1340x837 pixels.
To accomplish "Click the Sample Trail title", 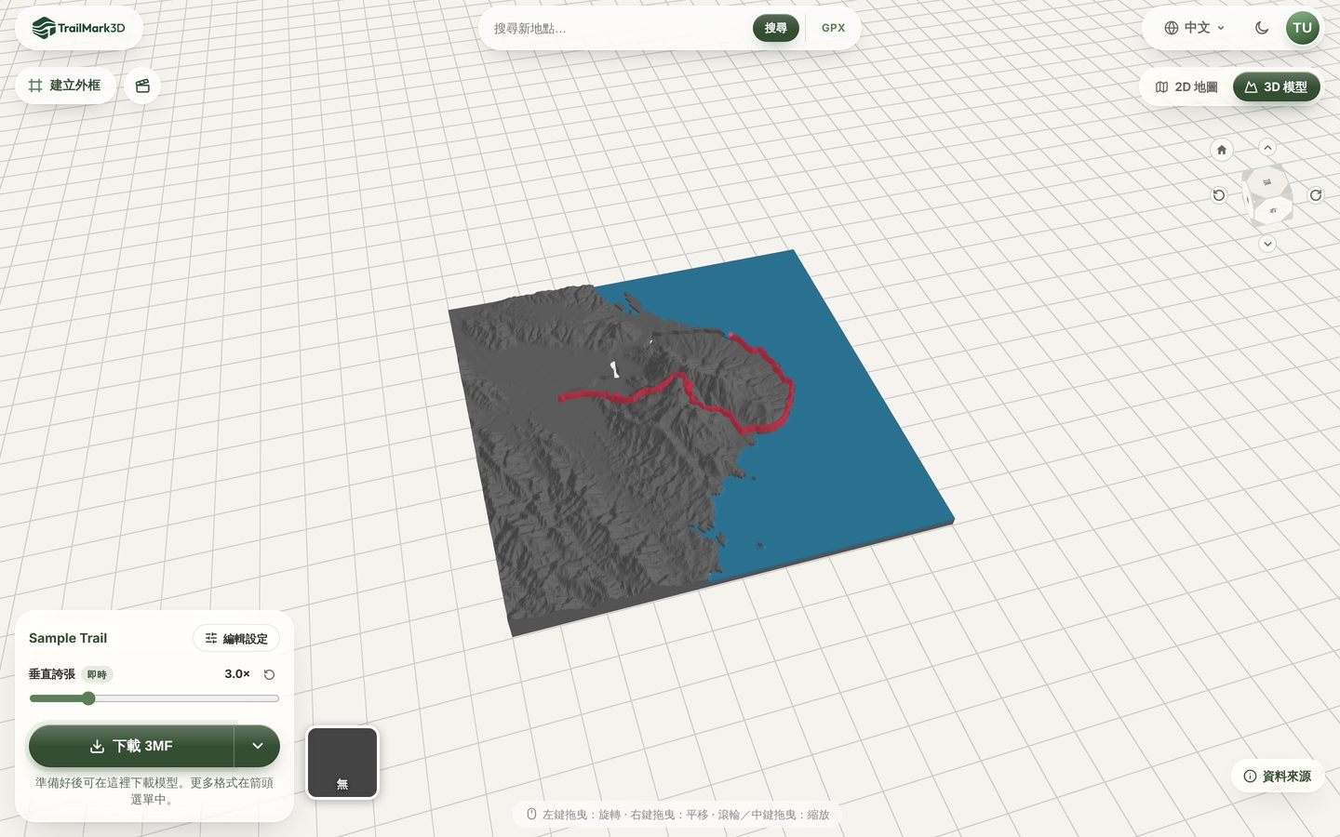I will pyautogui.click(x=68, y=638).
